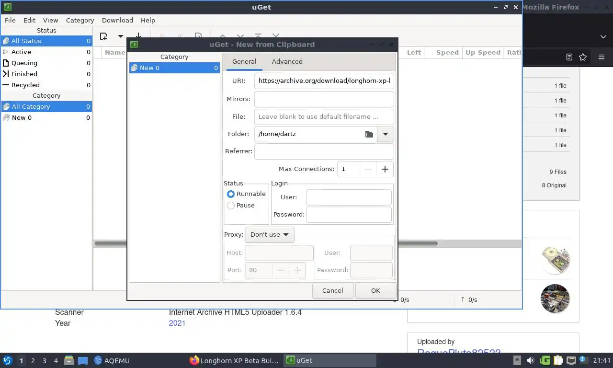The height and width of the screenshot is (368, 613).
Task: Open the Firefox list-all-tabs chevron
Action: tap(603, 37)
